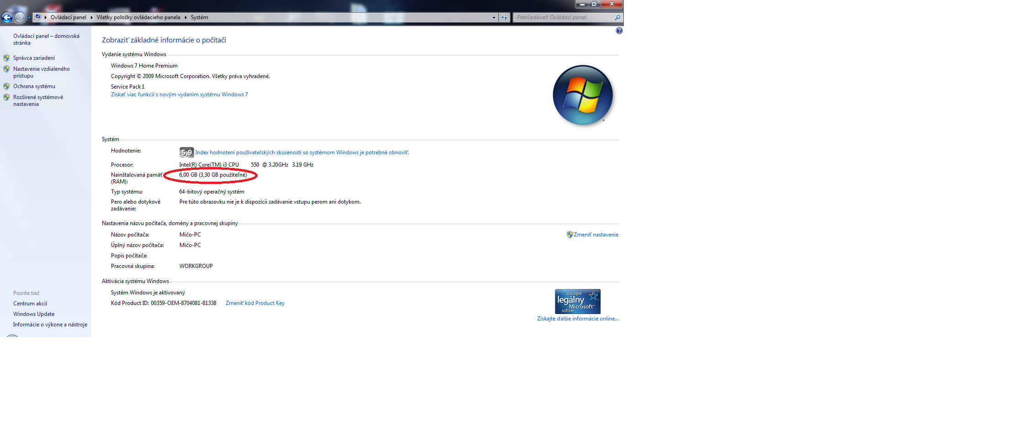Select the text Service Pack 1
This screenshot has width=1024, height=430.
coord(128,87)
